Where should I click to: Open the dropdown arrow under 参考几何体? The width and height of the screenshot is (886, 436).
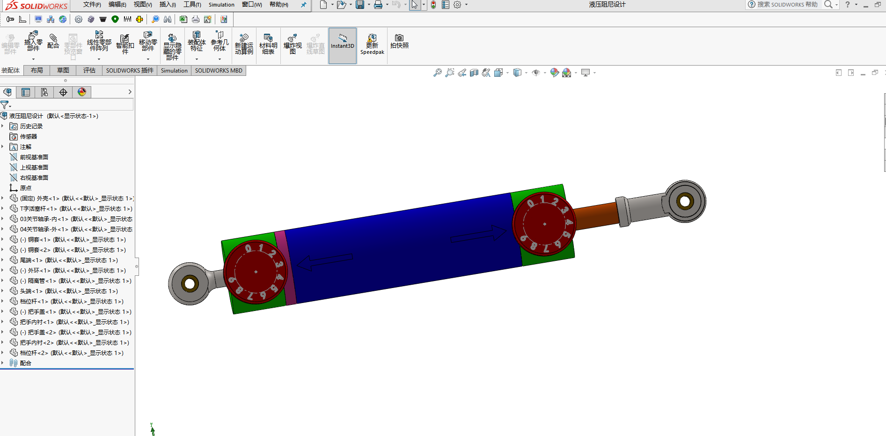pyautogui.click(x=220, y=59)
